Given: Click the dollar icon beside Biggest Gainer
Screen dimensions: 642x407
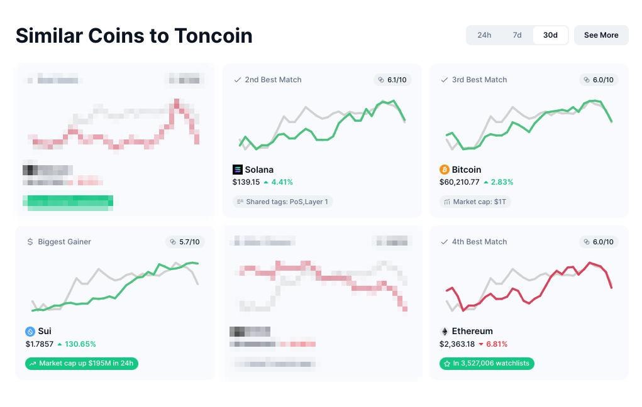Looking at the screenshot, I should point(30,242).
